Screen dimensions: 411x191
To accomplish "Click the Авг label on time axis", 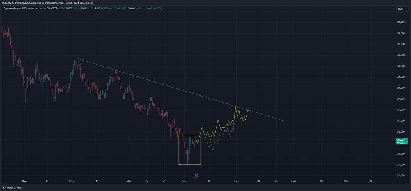I will tap(129, 181).
